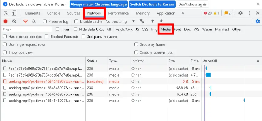Enable Preserve log checkbox

45,21
